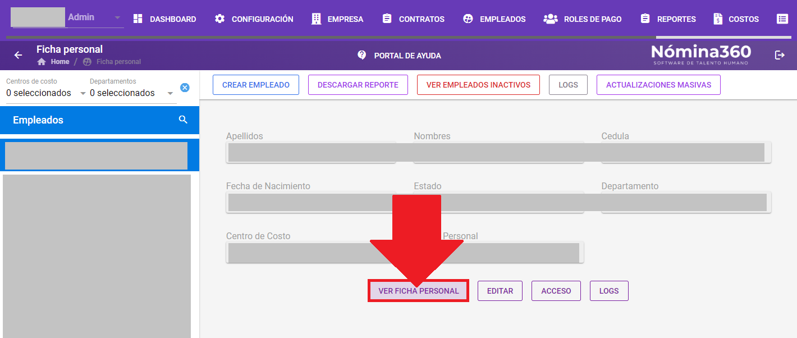The image size is (797, 338).
Task: Click the Apellidos field
Action: (311, 153)
